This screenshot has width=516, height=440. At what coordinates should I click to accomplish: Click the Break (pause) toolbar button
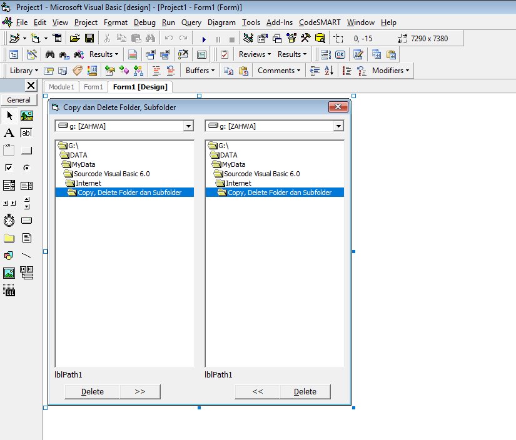coord(218,39)
